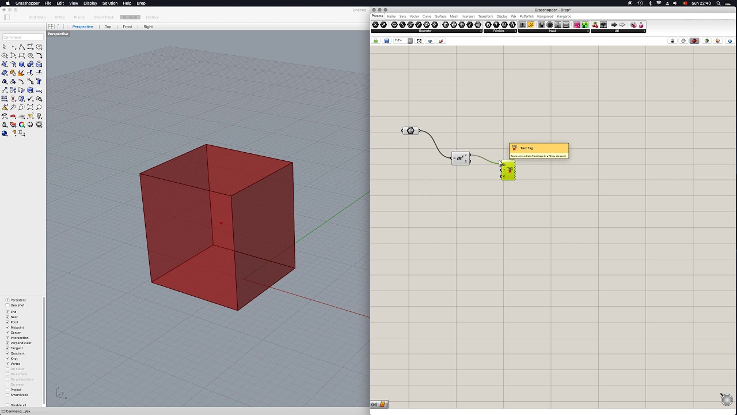Open Grasshopper file with green folder icon
This screenshot has height=415, width=737.
tap(376, 41)
